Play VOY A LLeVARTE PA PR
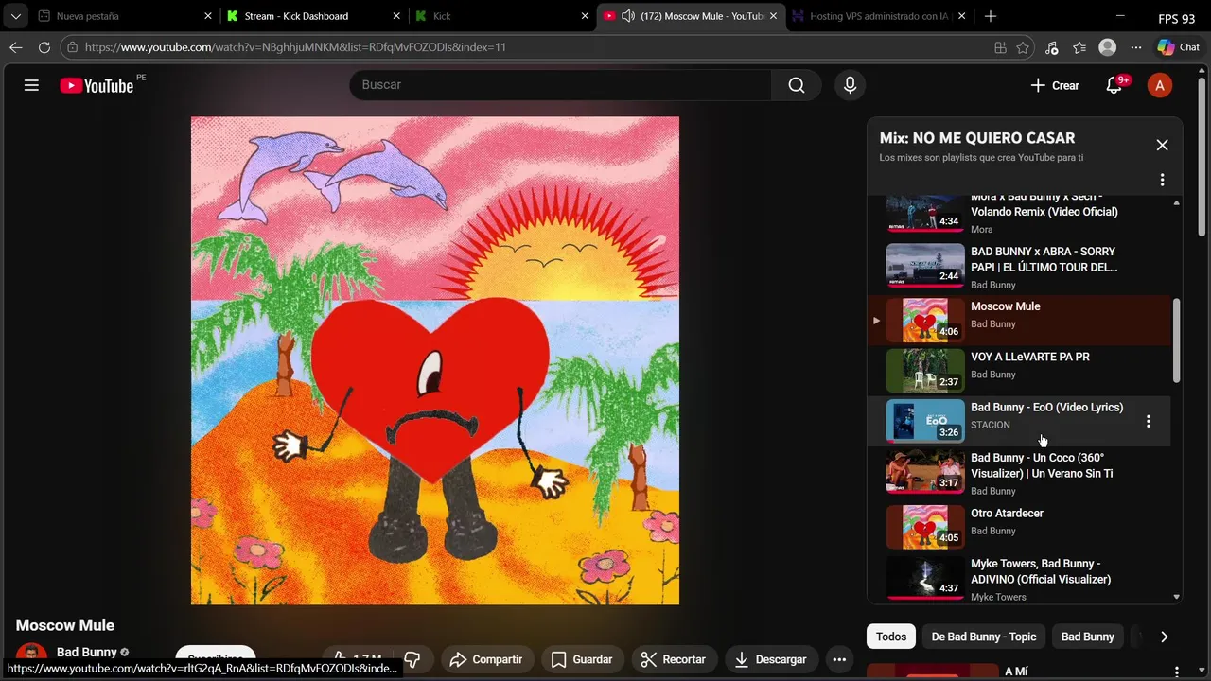This screenshot has height=681, width=1211. coord(1019,370)
